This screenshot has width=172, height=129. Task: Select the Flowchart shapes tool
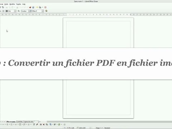click(x=20, y=124)
